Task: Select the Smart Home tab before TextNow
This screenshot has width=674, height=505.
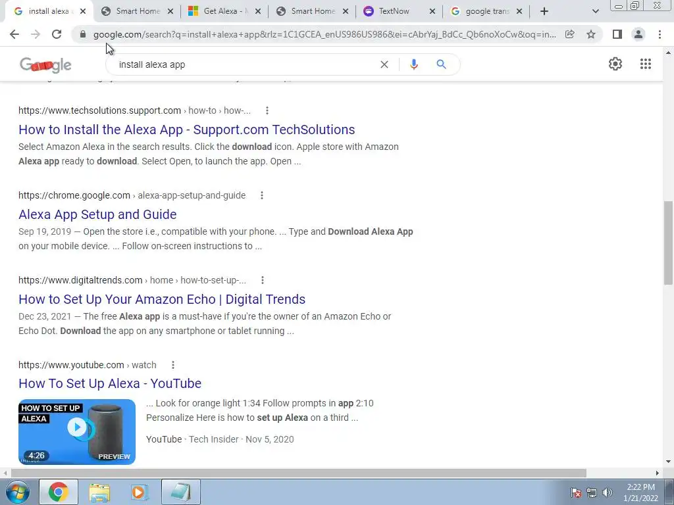Action: [311, 11]
